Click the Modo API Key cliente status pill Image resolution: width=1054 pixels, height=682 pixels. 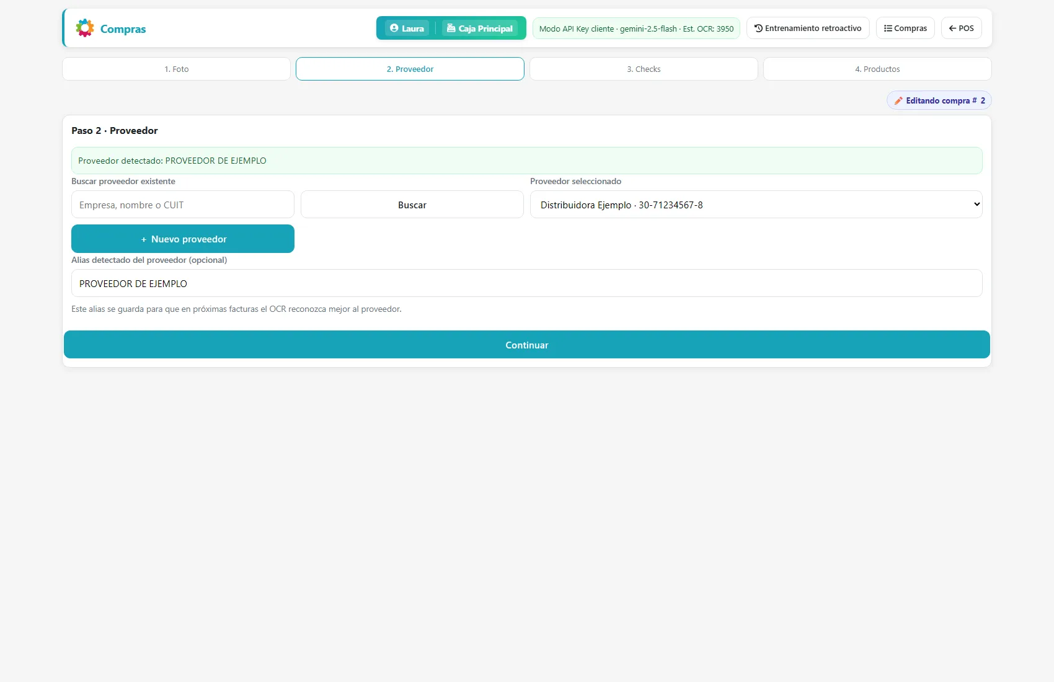636,29
